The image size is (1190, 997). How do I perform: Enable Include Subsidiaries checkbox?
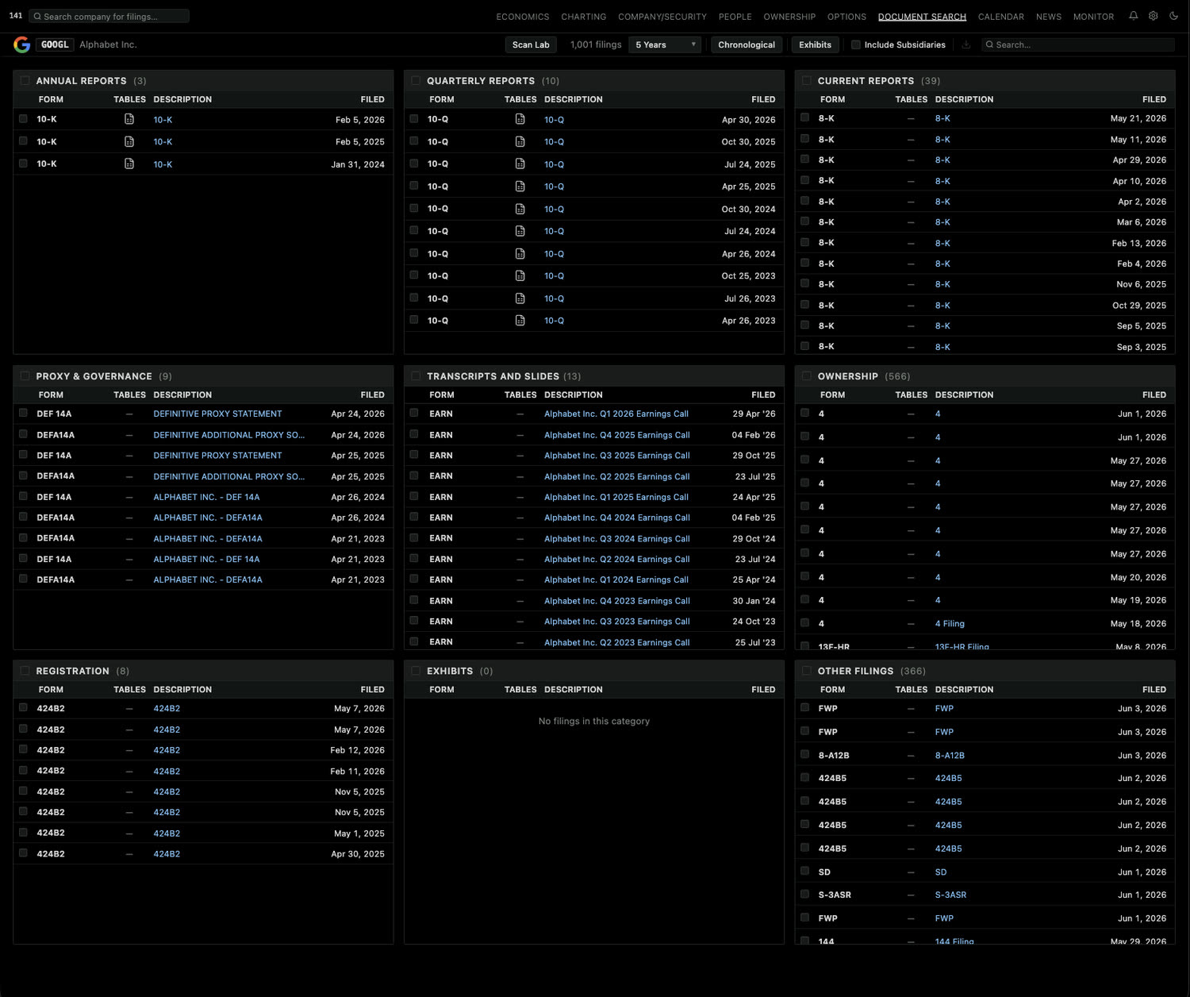click(x=856, y=44)
